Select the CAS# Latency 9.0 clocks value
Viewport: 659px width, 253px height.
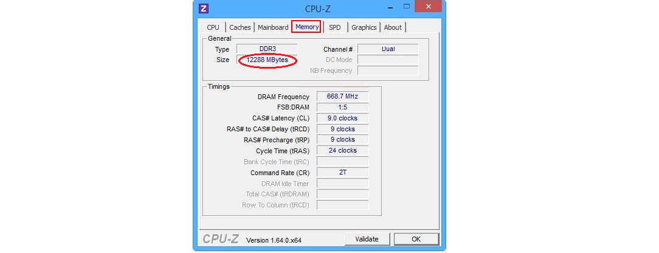(x=342, y=118)
